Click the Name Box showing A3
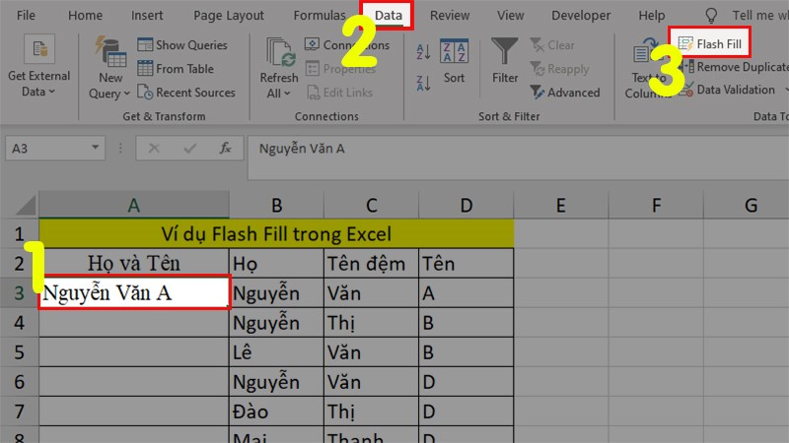789x443 pixels. coord(59,149)
